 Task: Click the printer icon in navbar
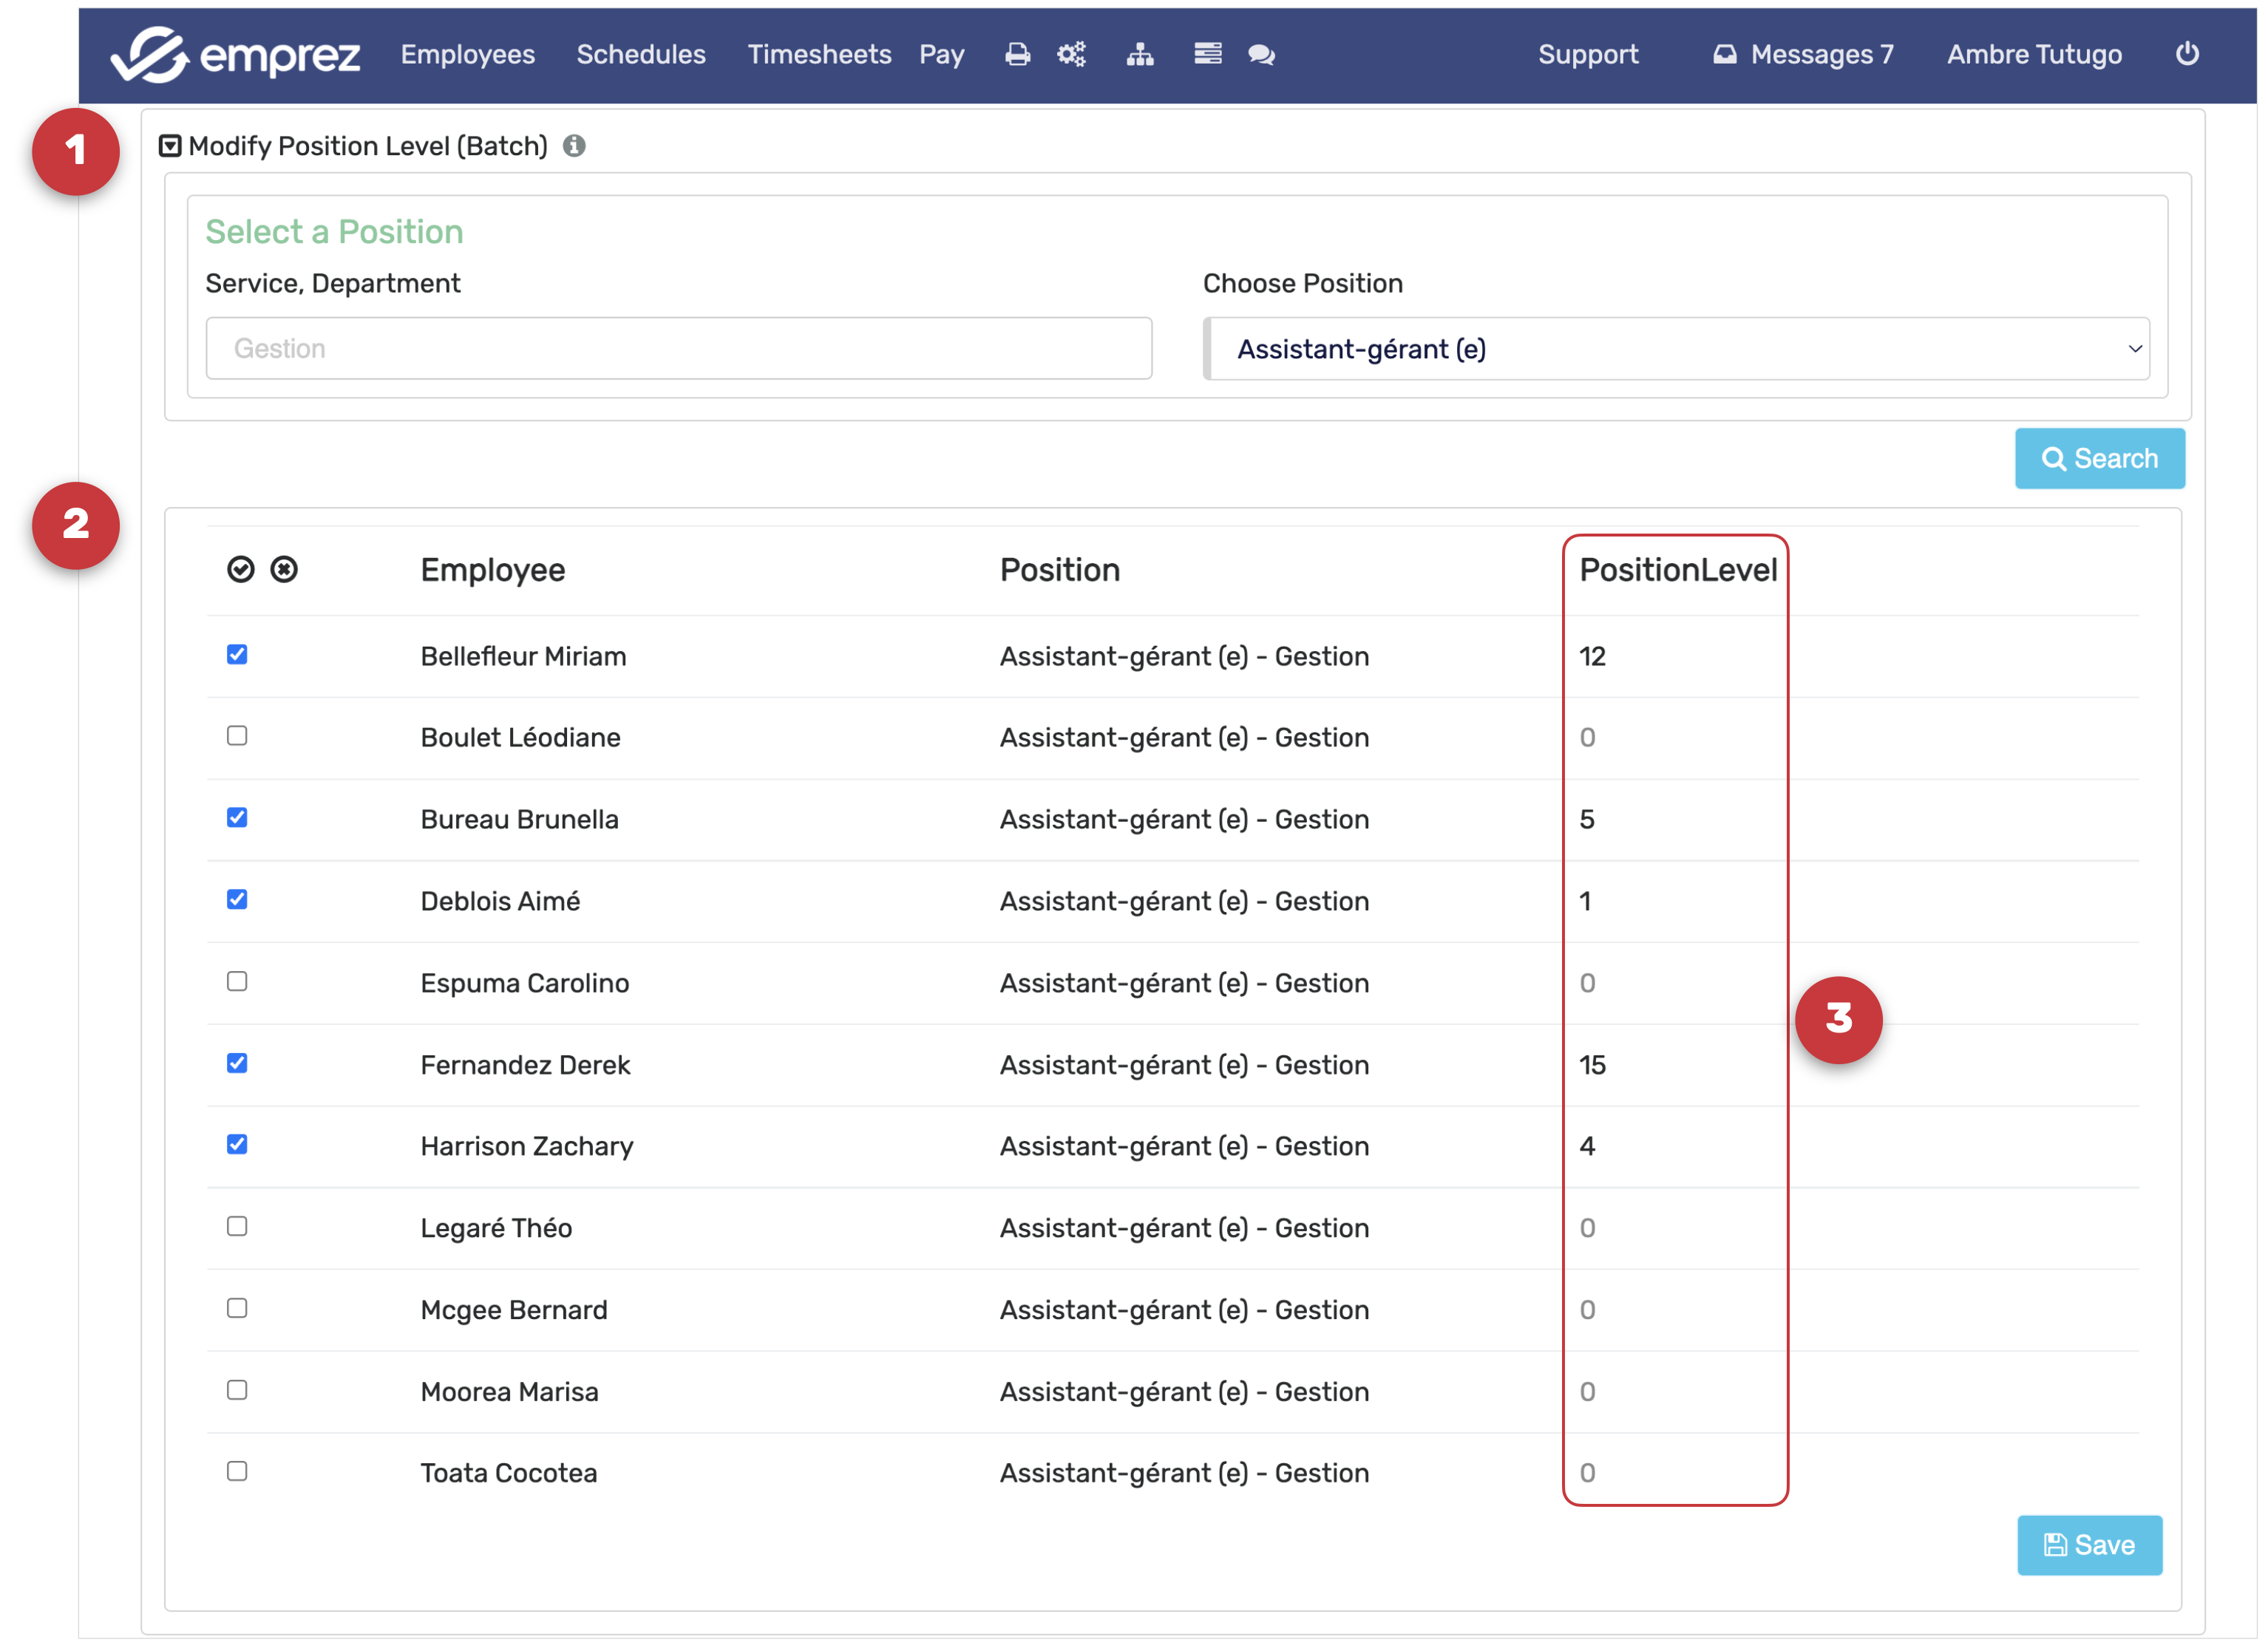click(1017, 54)
